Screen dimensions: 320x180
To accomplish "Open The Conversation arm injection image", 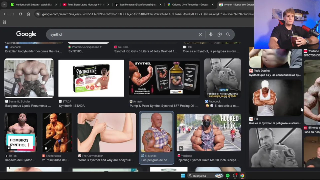I will 107,132.
